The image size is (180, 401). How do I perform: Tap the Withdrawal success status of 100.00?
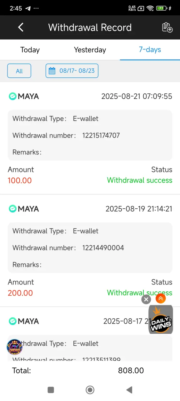[140, 180]
